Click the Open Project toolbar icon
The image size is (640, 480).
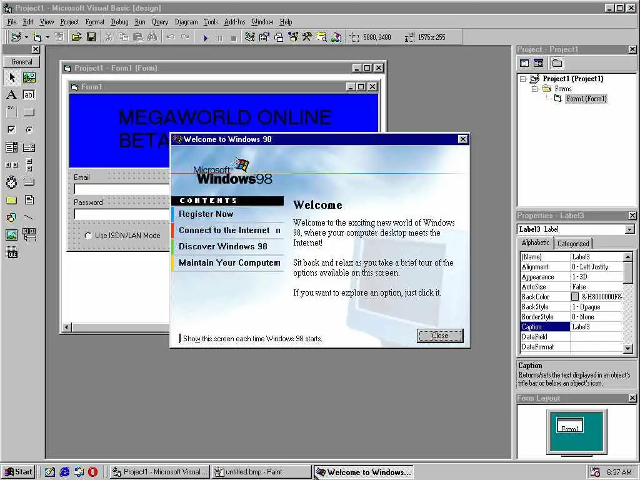[76, 37]
